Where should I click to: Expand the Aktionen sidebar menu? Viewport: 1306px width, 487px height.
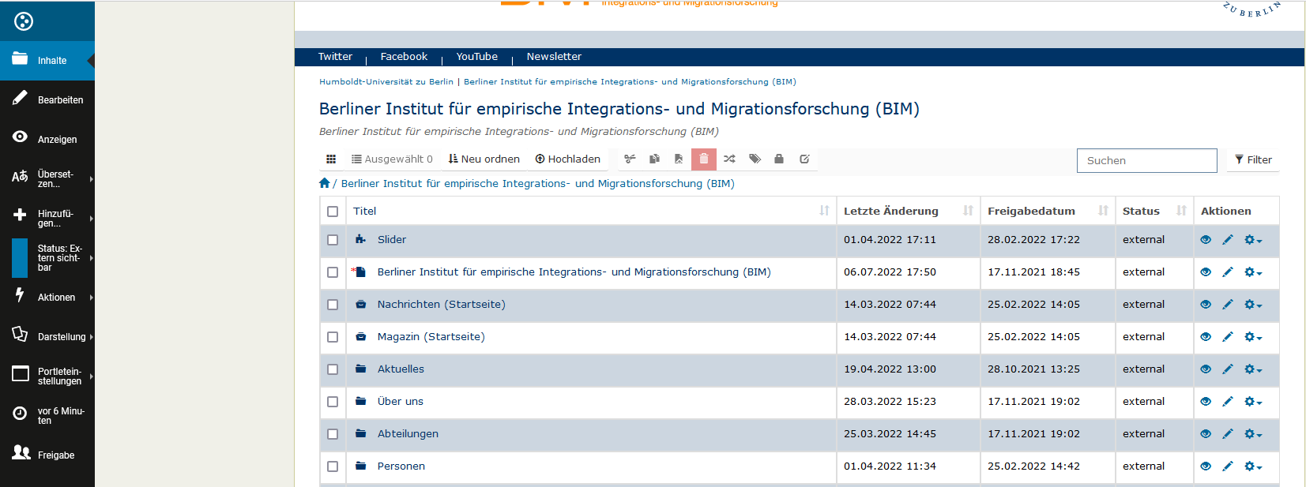(47, 298)
